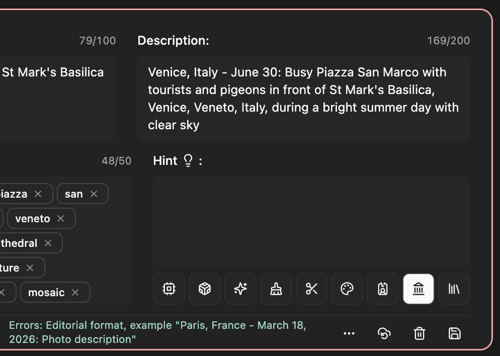Save metadata with the save icon

[454, 333]
